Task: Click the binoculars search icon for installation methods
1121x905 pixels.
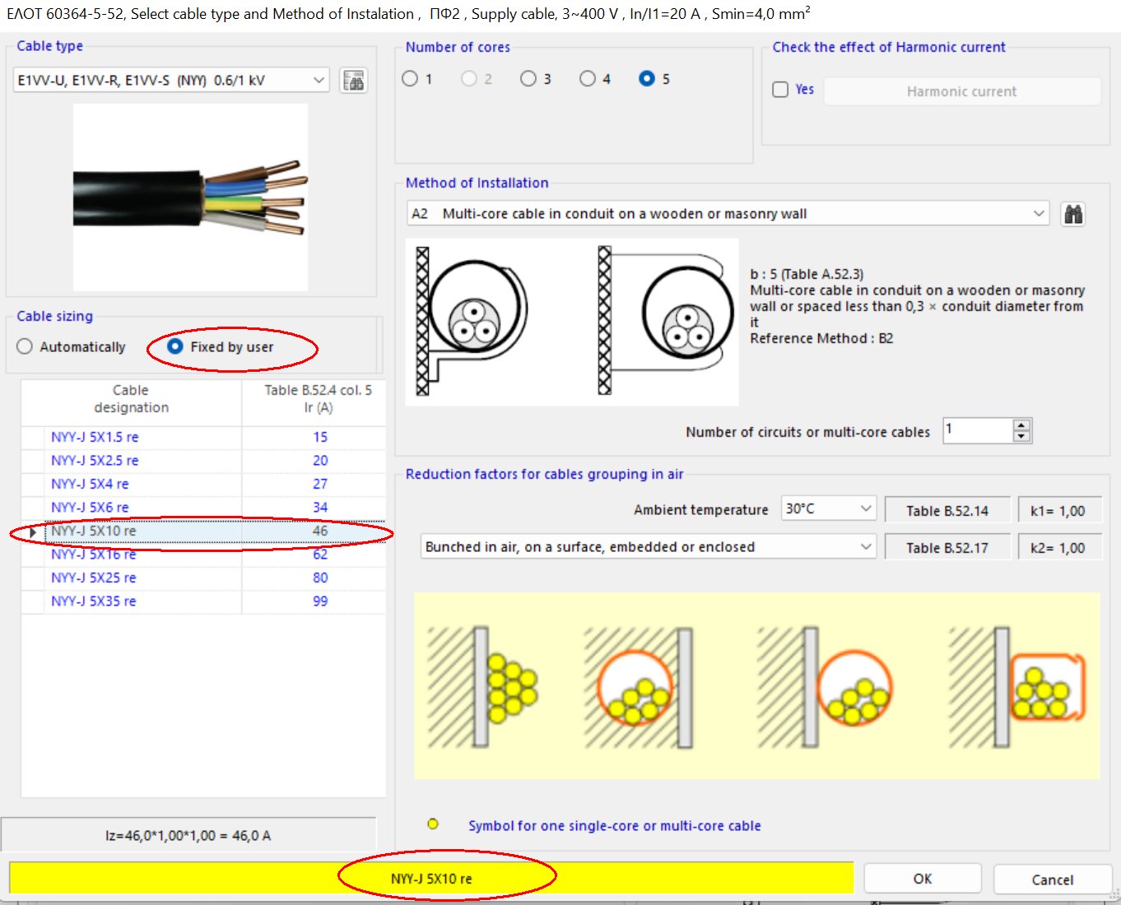Action: [1072, 213]
